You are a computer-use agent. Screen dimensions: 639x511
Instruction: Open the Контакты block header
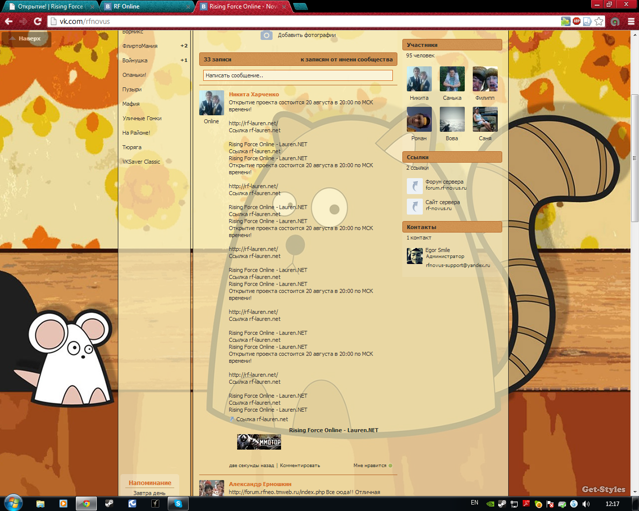452,227
